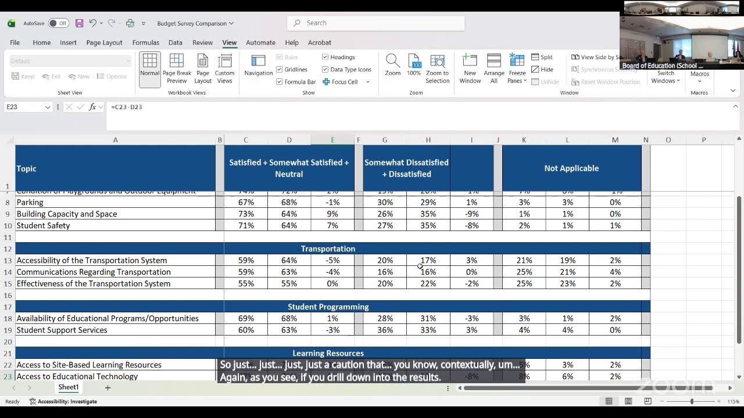Click Arrange All windows

point(494,69)
